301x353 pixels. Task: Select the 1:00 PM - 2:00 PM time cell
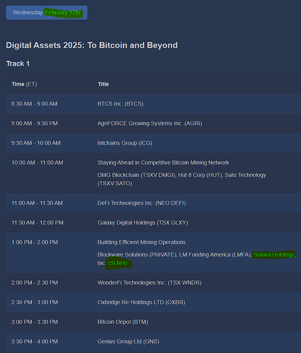pyautogui.click(x=35, y=242)
